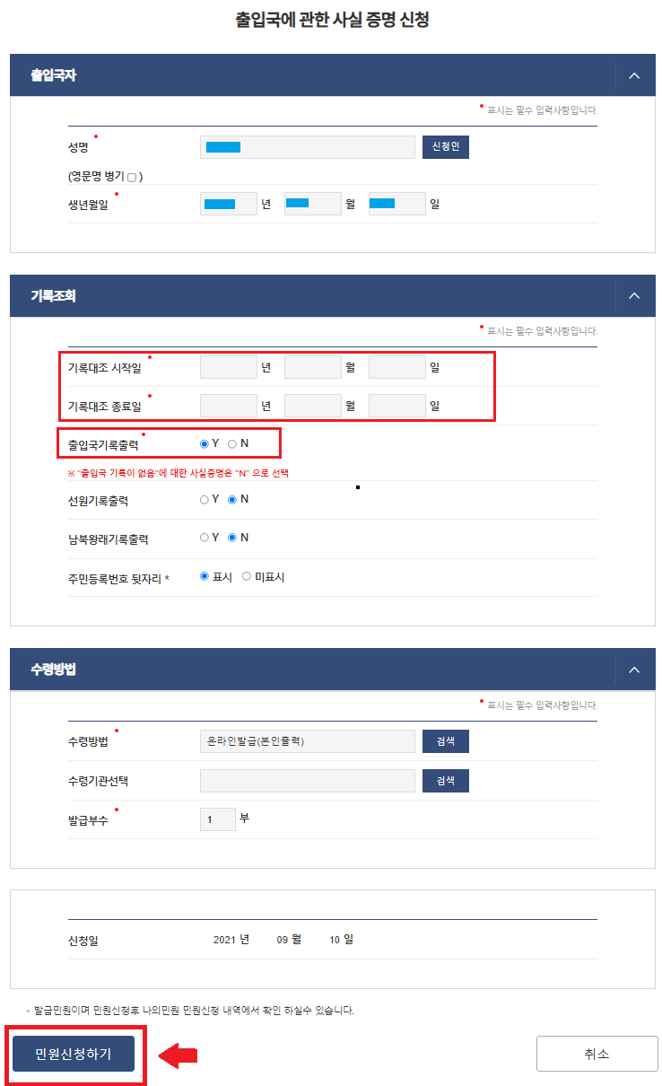Check the 영문명 병기 checkbox
The height and width of the screenshot is (1086, 662).
click(133, 178)
